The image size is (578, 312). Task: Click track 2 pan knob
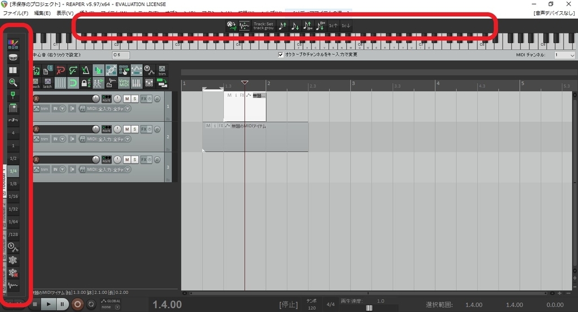pos(117,129)
